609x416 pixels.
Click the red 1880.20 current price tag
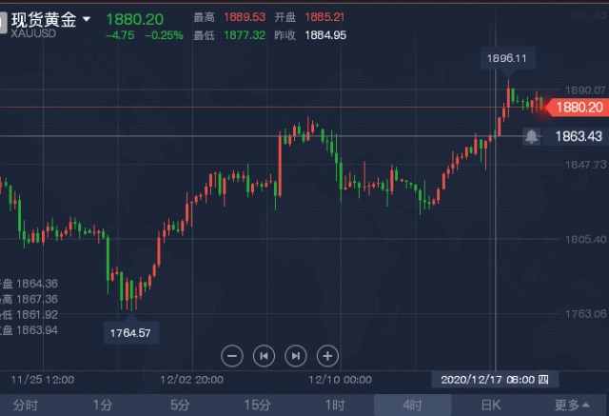578,108
